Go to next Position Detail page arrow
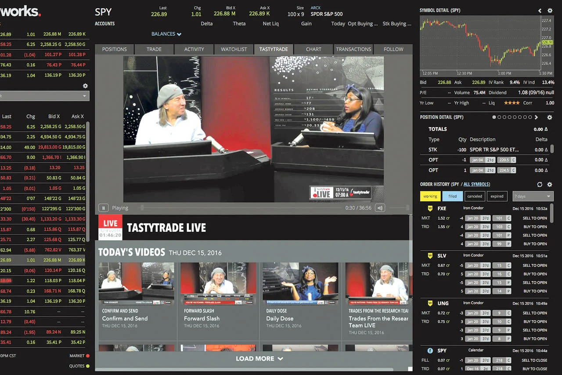 click(x=536, y=117)
